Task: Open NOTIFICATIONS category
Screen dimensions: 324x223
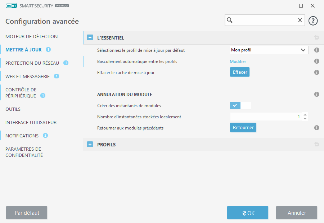Action: (22, 136)
